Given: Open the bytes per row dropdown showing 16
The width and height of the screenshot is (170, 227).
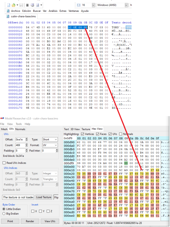Looking at the screenshot, I should pos(88,5).
